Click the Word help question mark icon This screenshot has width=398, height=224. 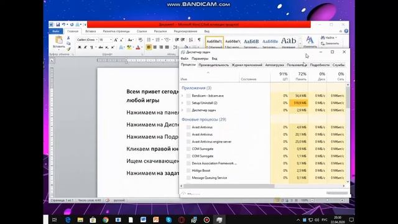point(346,31)
